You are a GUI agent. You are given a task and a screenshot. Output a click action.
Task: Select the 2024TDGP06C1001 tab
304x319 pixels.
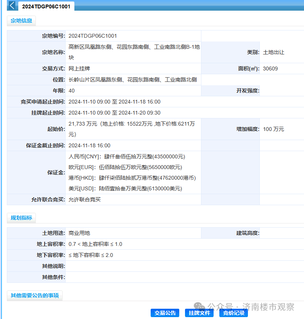(46, 6)
